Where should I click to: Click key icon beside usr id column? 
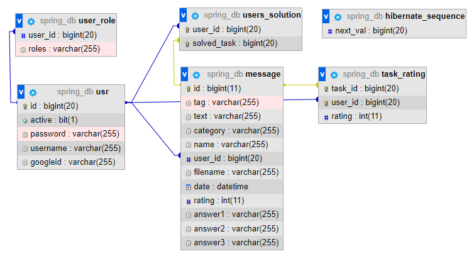point(25,106)
